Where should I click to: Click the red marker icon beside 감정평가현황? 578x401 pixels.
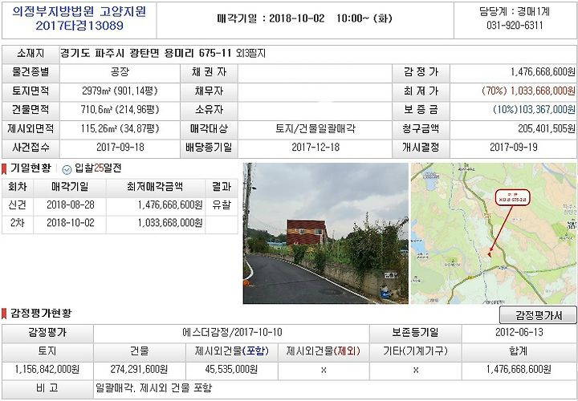coord(4,314)
